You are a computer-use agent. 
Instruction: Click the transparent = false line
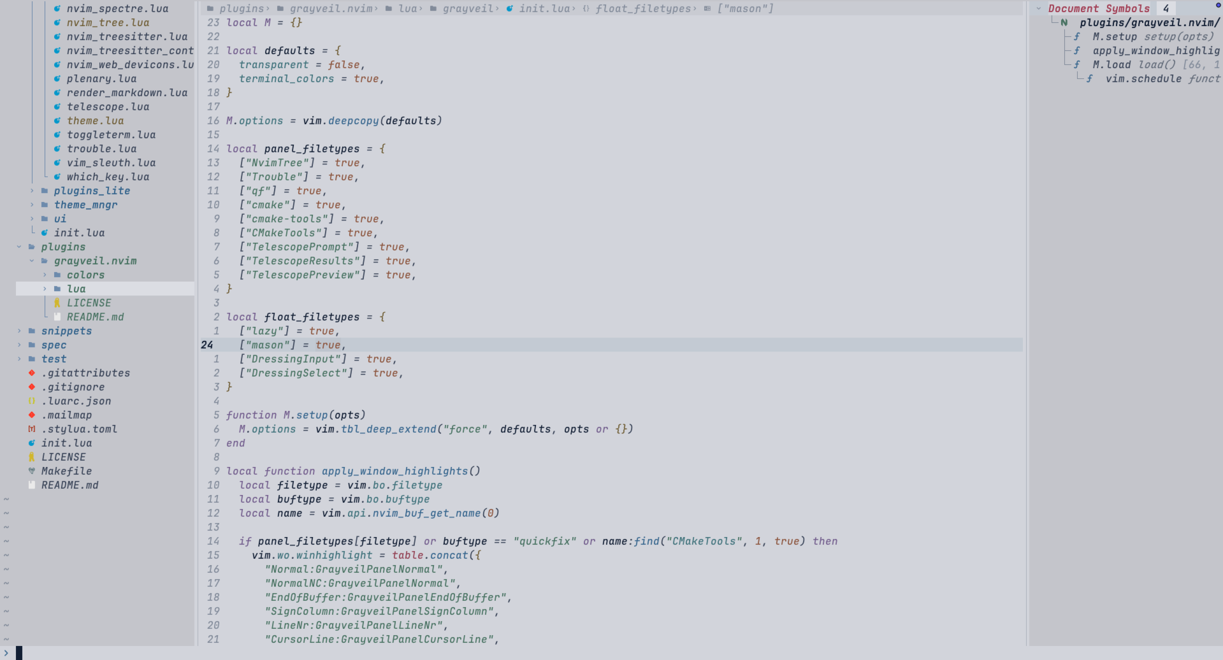302,64
